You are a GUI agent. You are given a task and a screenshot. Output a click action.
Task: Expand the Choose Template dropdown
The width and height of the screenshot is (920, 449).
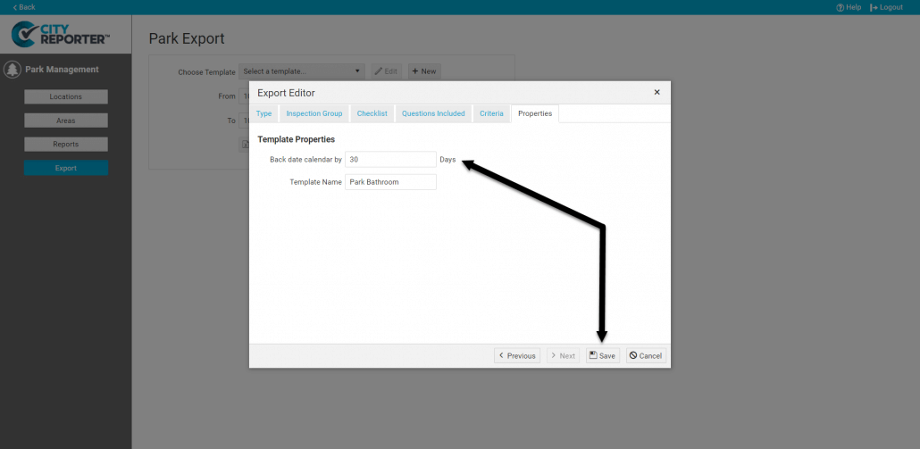[x=302, y=71]
